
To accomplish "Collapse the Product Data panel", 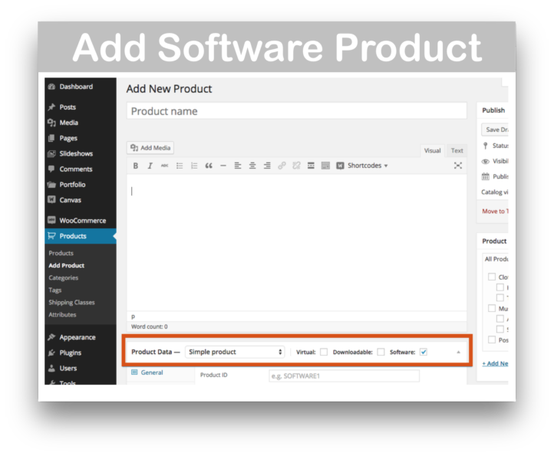I will 459,352.
